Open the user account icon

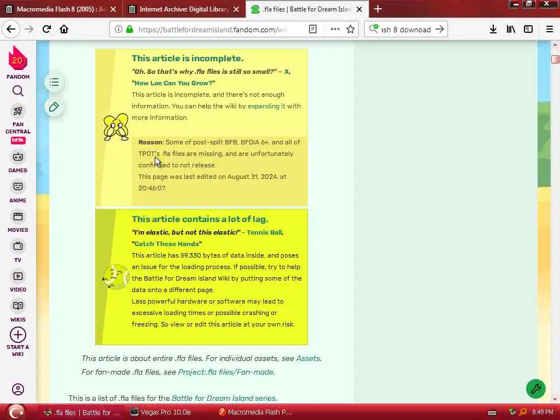[x=18, y=389]
